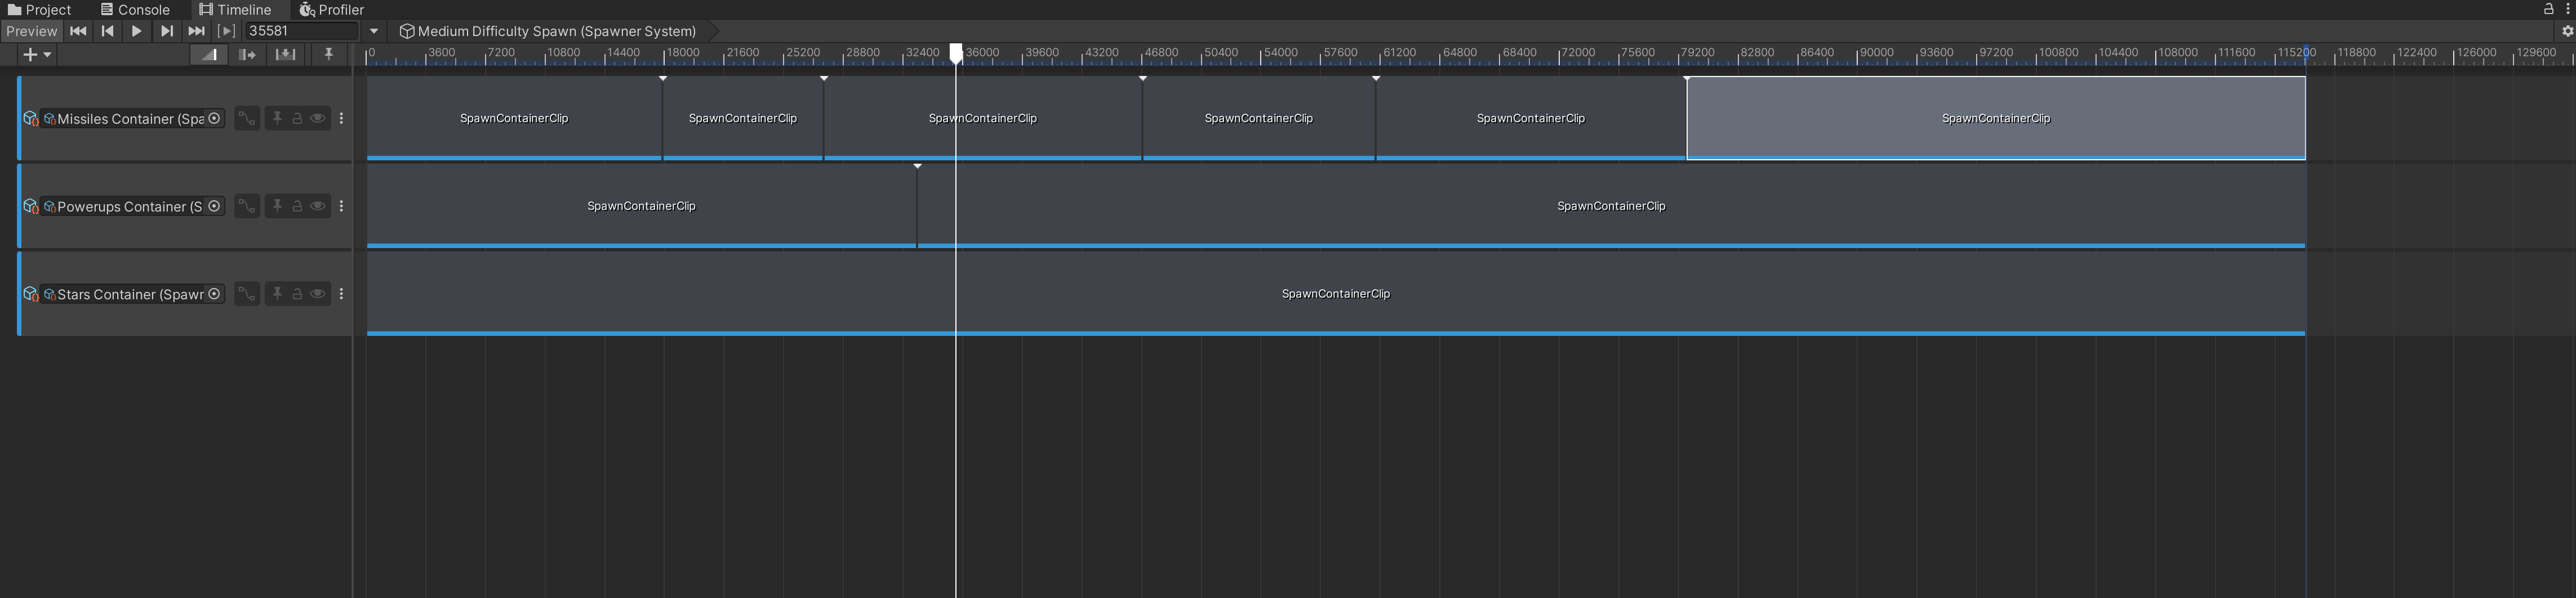Screen dimensions: 2576x598
Task: Open the Add track dropdown
Action: [37, 55]
